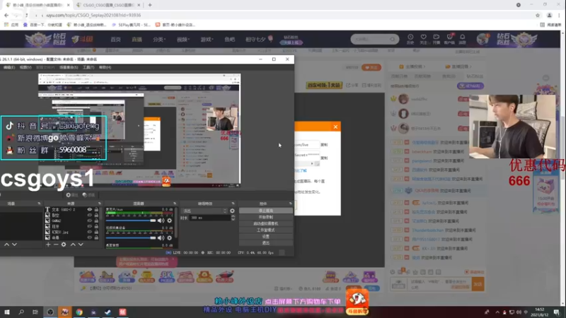Adjust the first mixer channel volume slider
Image resolution: width=566 pixels, height=318 pixels.
click(131, 220)
